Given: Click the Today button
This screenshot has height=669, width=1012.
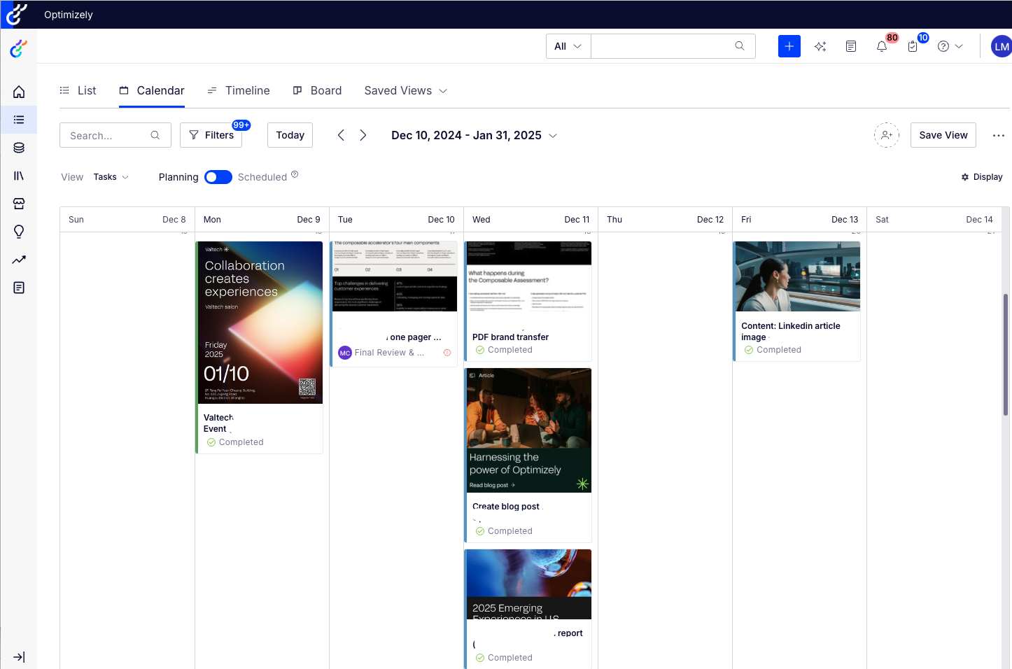Looking at the screenshot, I should (290, 135).
